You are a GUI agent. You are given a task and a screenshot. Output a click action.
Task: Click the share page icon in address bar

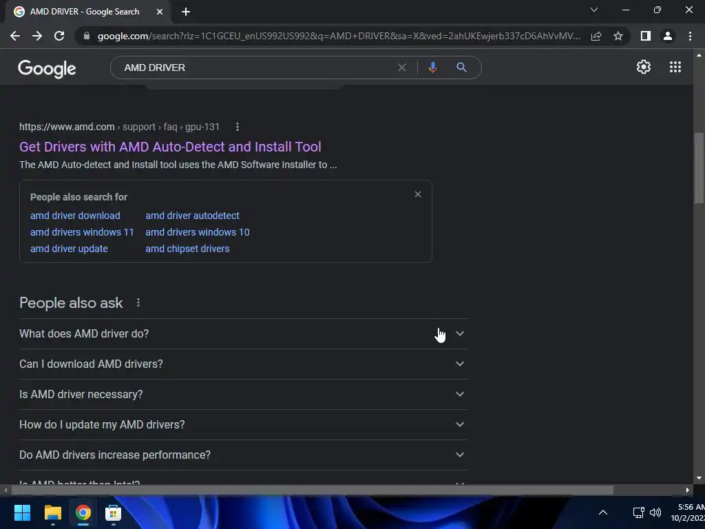click(596, 36)
